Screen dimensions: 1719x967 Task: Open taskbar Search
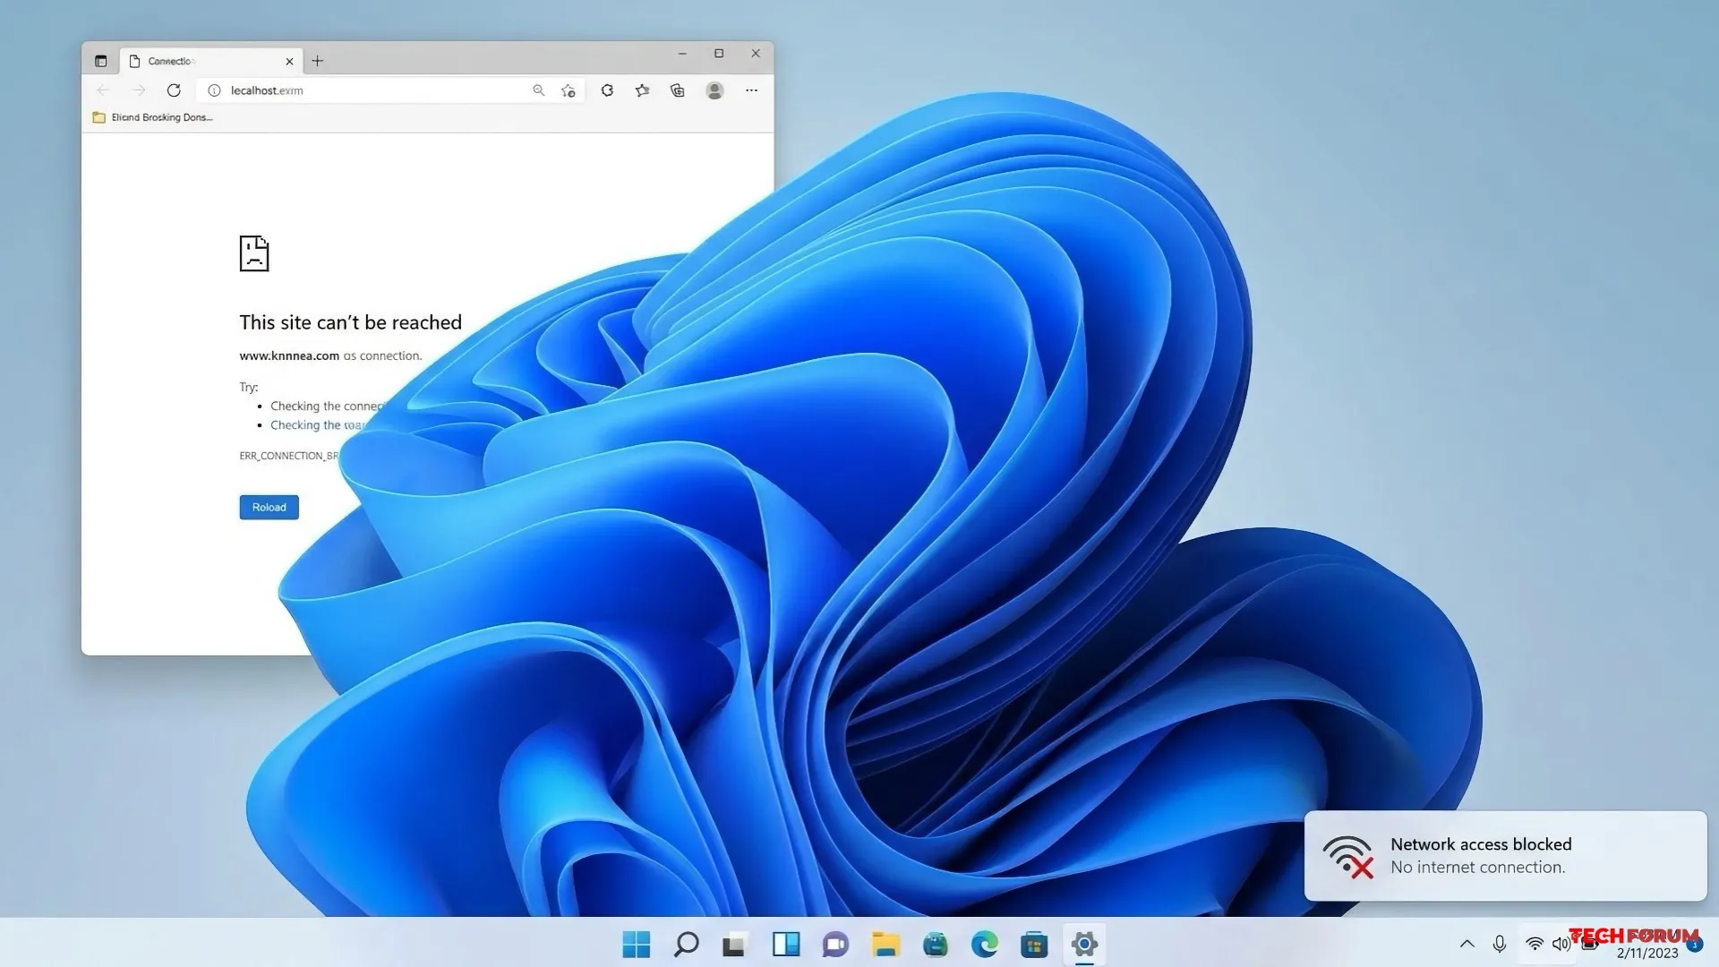pyautogui.click(x=686, y=944)
